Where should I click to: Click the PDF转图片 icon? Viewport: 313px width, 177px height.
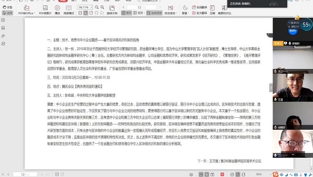[45, 10]
